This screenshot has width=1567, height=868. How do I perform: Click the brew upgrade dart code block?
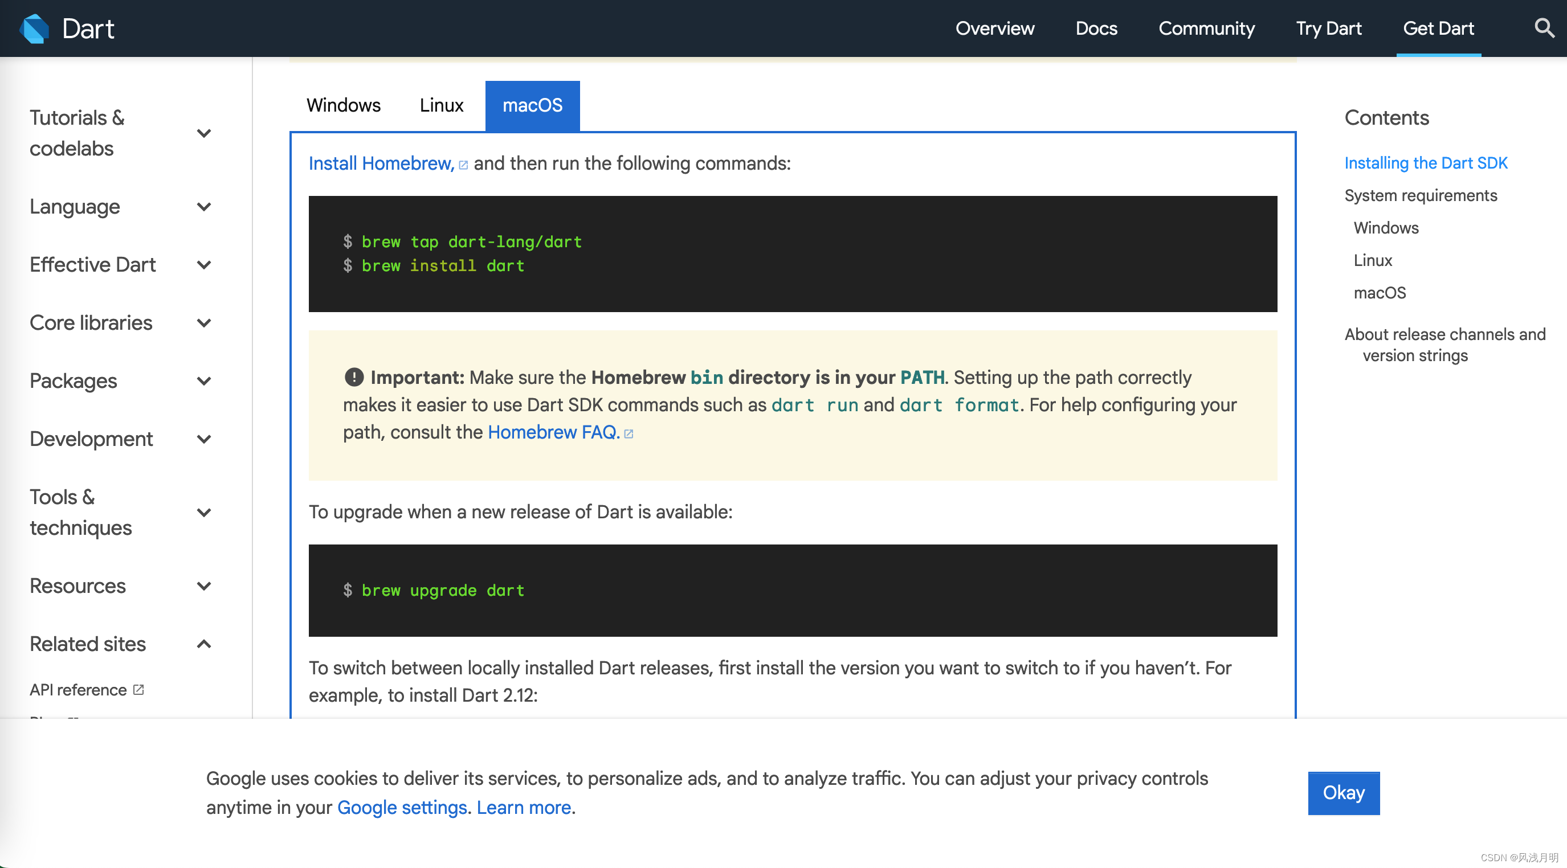click(792, 591)
